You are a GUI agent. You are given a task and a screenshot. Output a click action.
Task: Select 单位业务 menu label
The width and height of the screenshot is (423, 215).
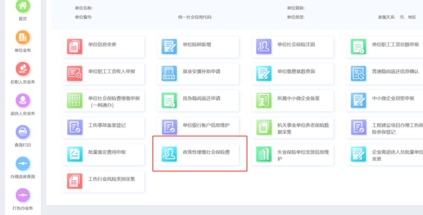point(23,50)
